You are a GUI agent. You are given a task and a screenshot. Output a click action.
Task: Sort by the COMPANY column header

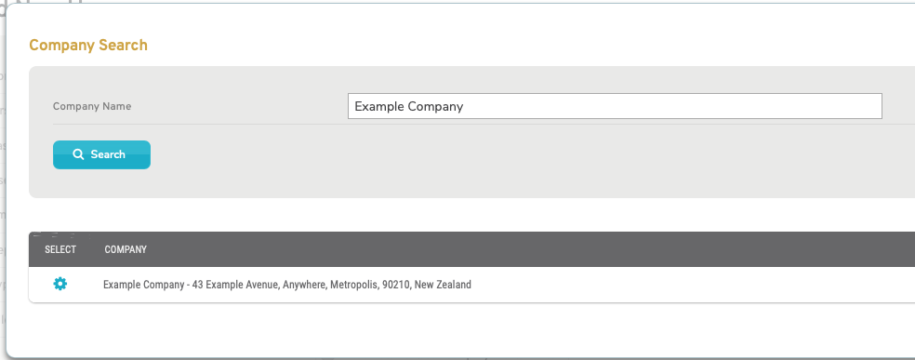coord(126,249)
